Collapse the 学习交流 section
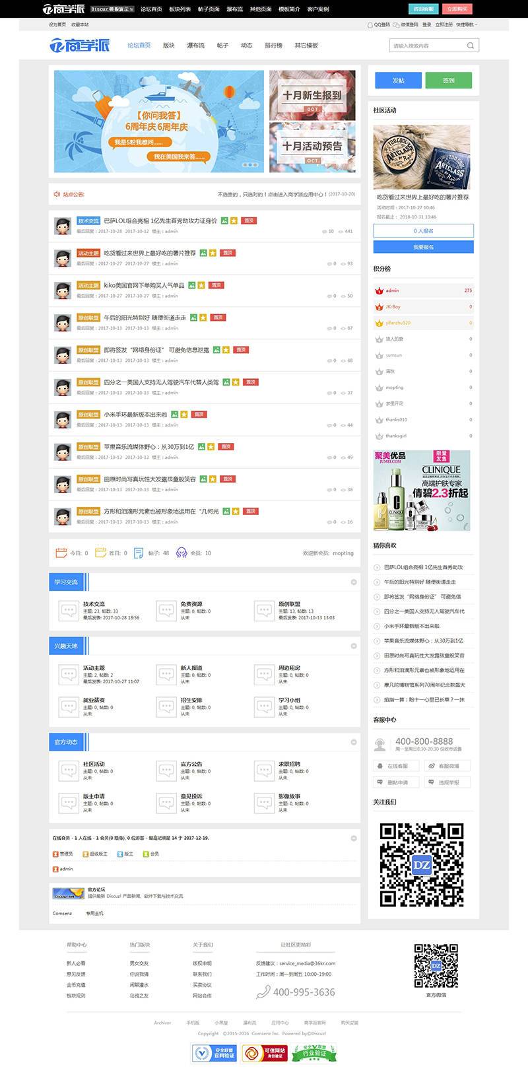This screenshot has height=1090, width=528. tap(354, 582)
